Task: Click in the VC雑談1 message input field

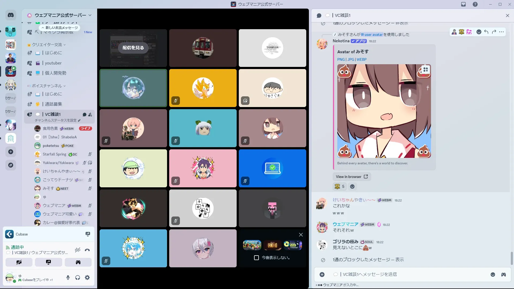Action: pyautogui.click(x=402, y=274)
